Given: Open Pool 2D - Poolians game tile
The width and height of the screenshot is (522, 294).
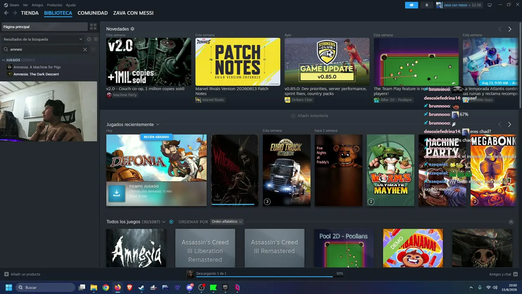Looking at the screenshot, I should click(x=344, y=248).
